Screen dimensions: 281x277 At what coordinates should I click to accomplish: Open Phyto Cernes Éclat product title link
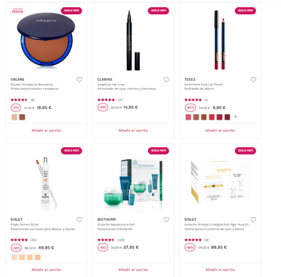[25, 224]
